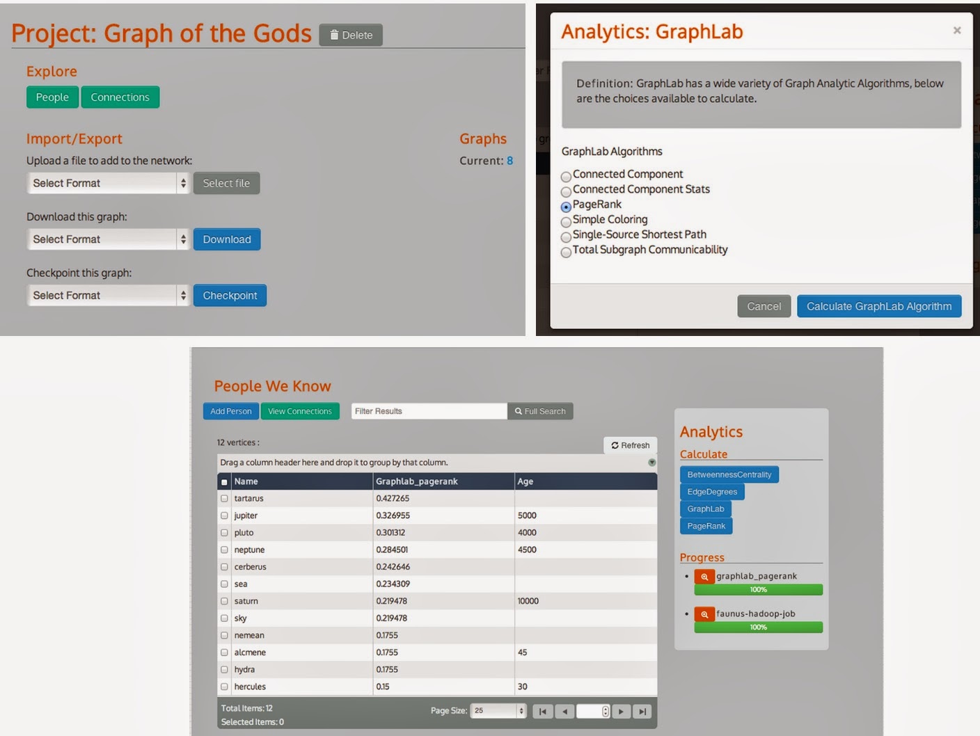Tick the checkbox for the tartarus row
The width and height of the screenshot is (980, 736).
tap(224, 499)
